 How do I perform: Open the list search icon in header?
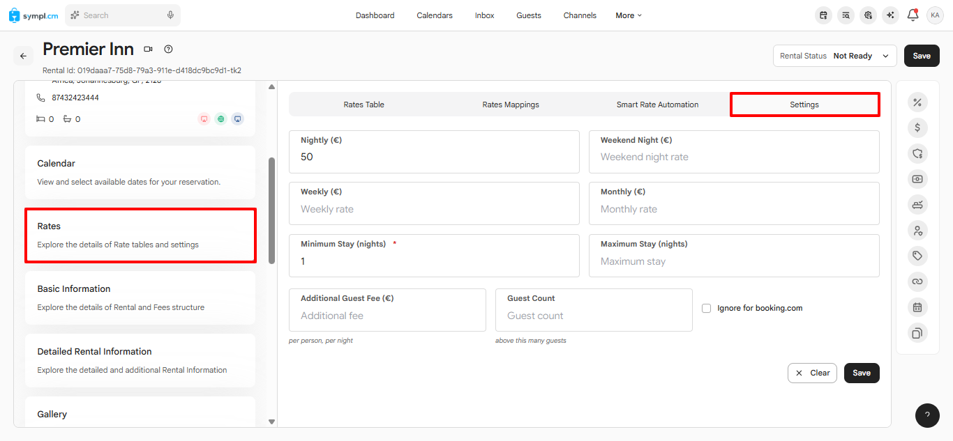(x=846, y=15)
